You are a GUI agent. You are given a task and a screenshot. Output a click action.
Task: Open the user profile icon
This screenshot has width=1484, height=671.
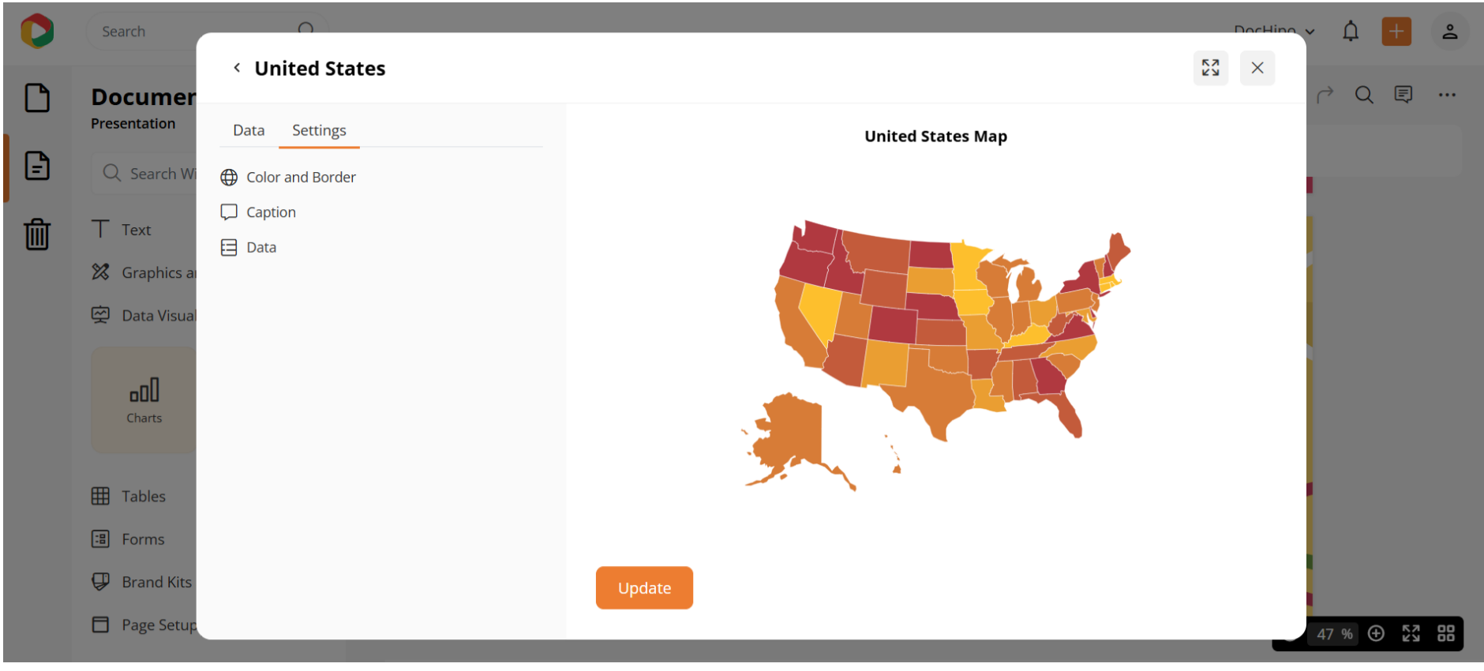(x=1449, y=32)
